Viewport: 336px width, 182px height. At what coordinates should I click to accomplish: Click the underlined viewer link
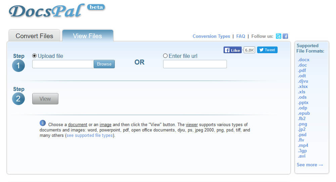[x=192, y=124]
